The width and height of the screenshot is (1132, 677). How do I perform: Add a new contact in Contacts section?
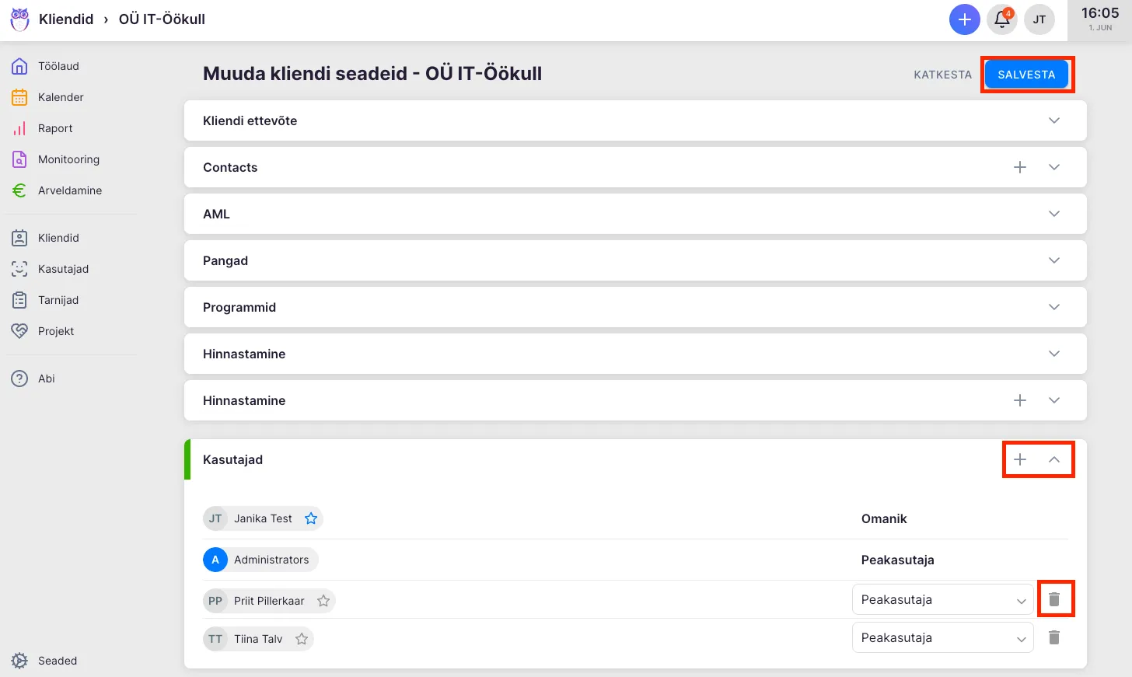(x=1020, y=167)
